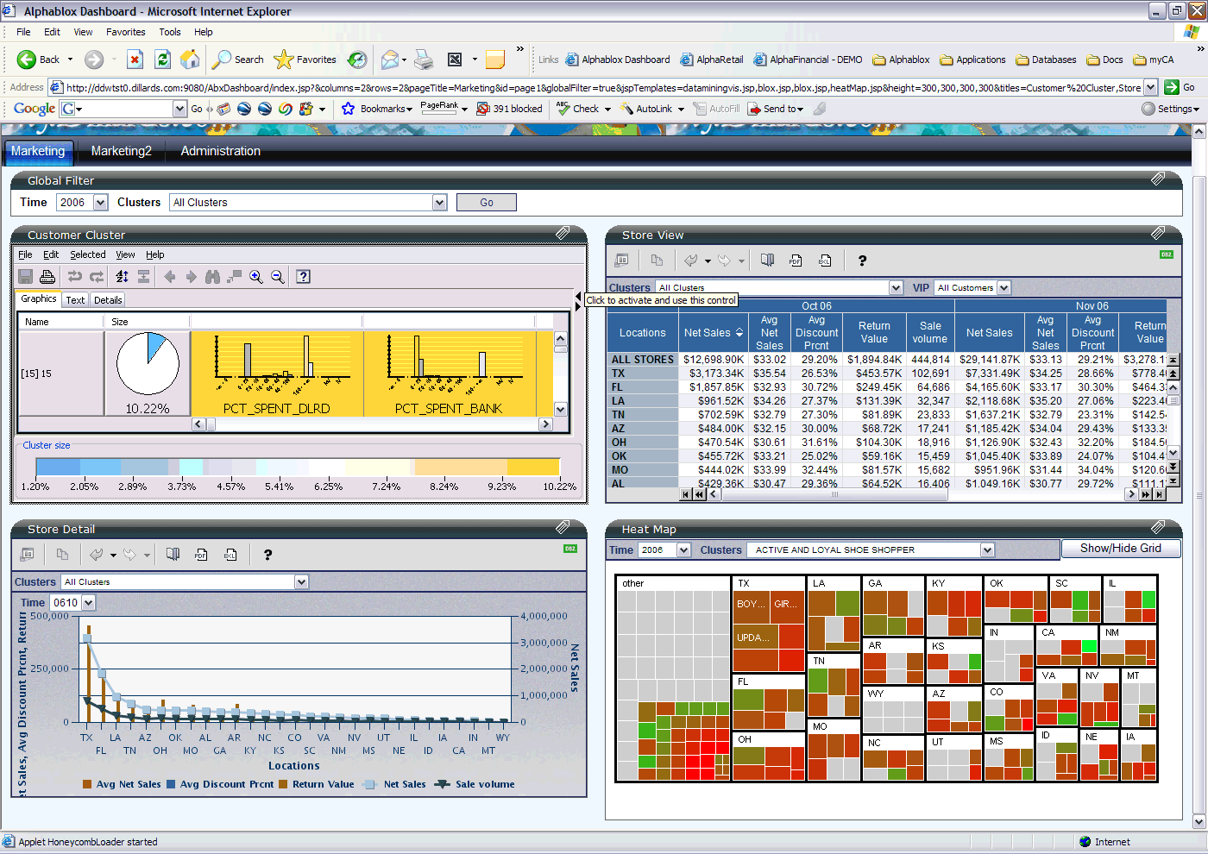Open Customer Cluster help question icon
This screenshot has height=854, width=1208.
coord(303,276)
